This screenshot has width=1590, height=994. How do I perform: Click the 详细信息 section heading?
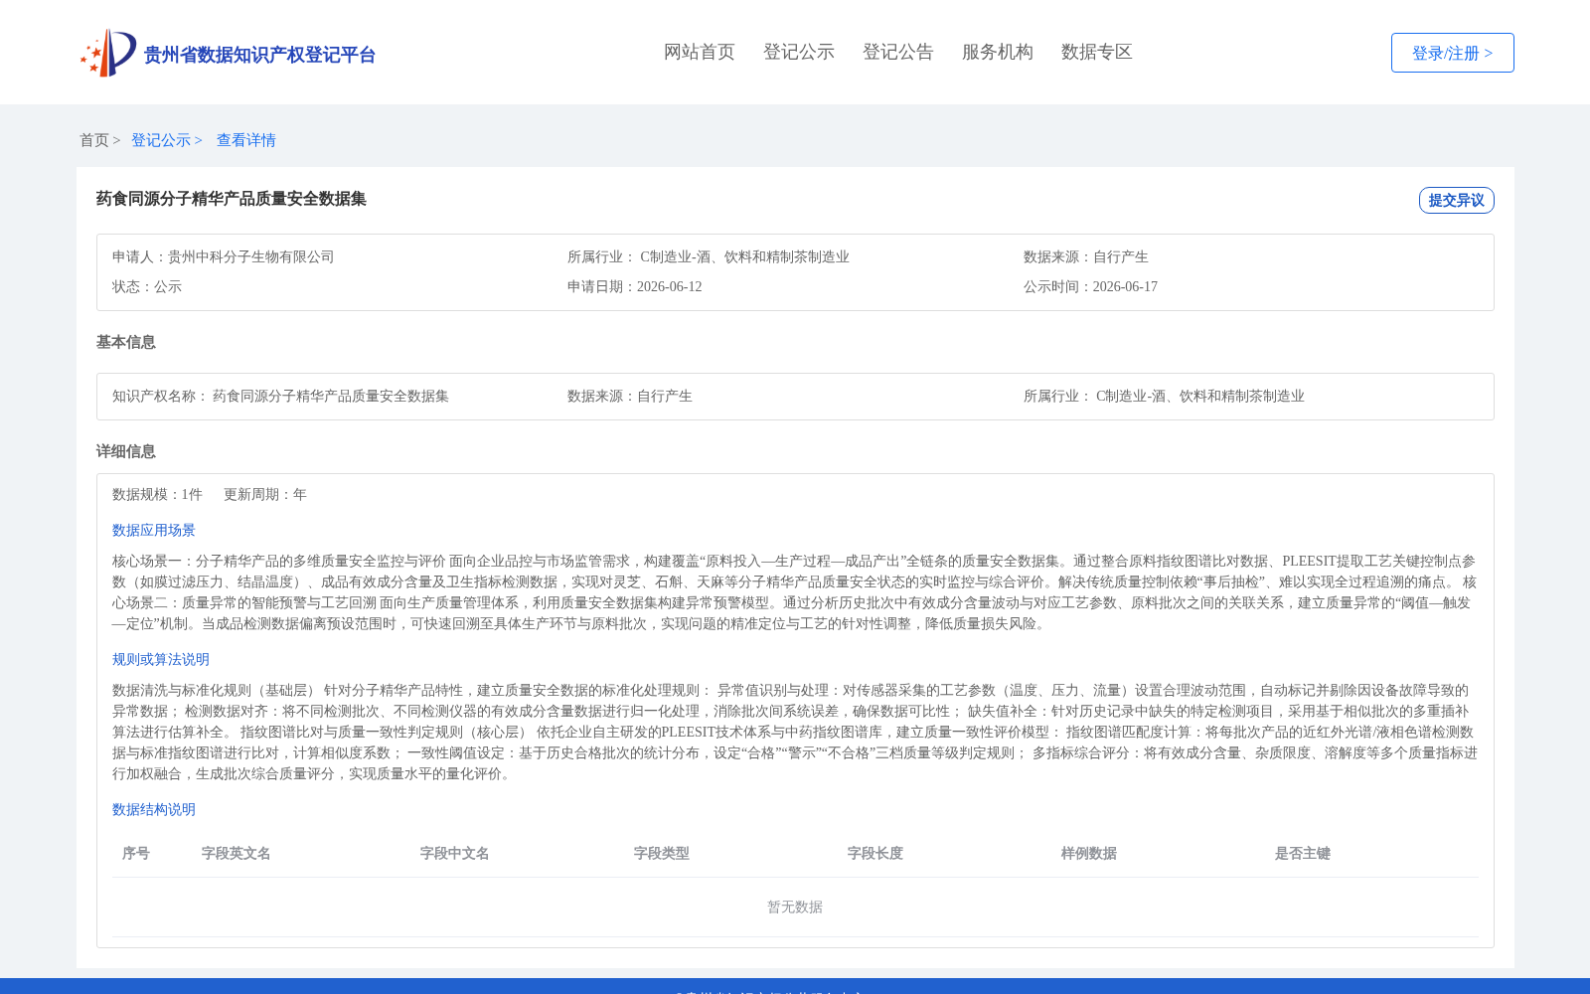point(126,451)
